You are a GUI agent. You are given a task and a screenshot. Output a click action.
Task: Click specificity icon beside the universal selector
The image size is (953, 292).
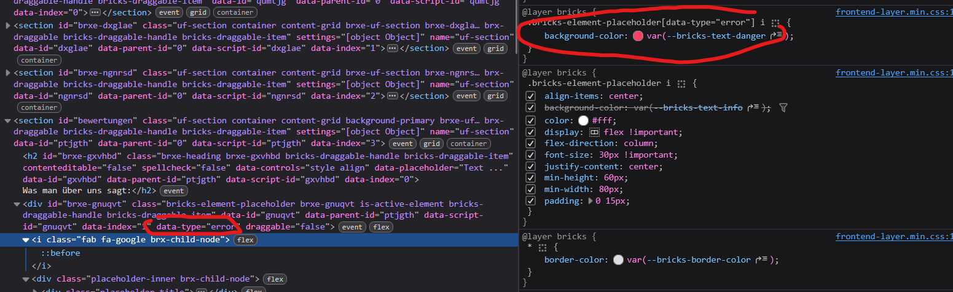coord(542,247)
